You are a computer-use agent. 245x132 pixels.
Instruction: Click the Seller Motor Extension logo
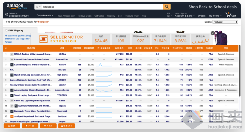pos(61,39)
